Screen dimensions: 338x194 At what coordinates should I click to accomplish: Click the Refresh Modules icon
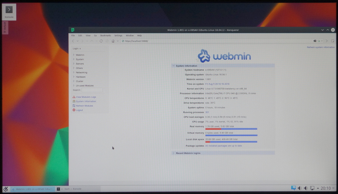click(x=74, y=106)
